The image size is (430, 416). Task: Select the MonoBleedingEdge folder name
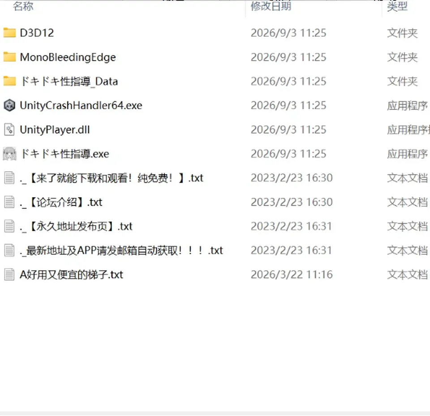pos(68,57)
